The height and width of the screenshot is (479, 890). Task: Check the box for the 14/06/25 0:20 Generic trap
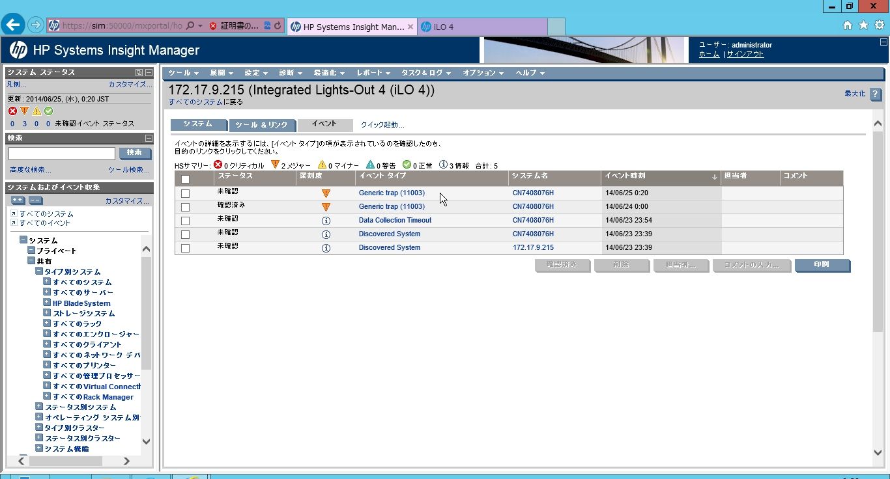tap(186, 193)
